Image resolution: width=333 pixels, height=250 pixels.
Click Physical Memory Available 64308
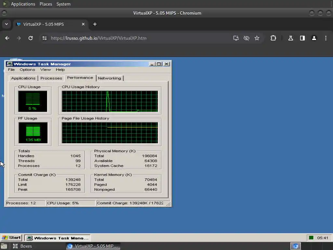tap(151, 161)
